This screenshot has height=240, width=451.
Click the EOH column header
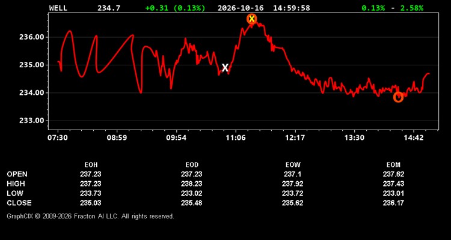[91, 165]
